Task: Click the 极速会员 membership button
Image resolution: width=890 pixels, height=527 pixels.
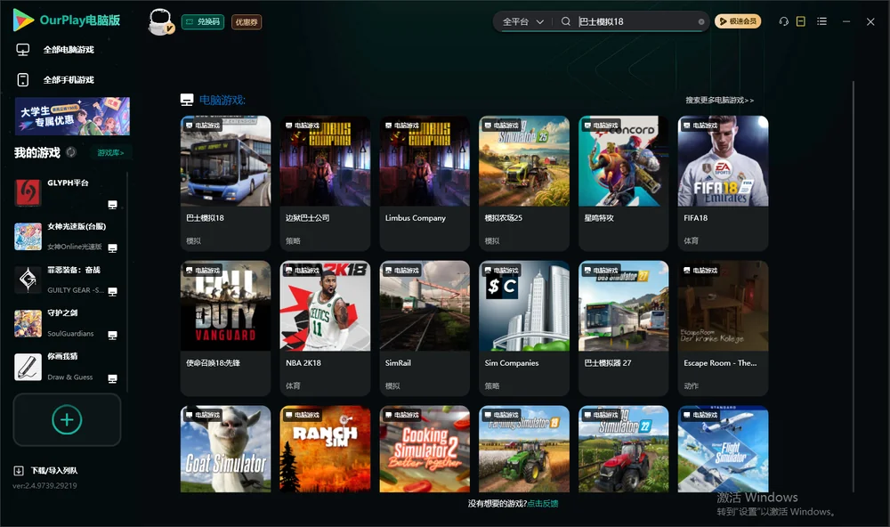Action: (738, 21)
